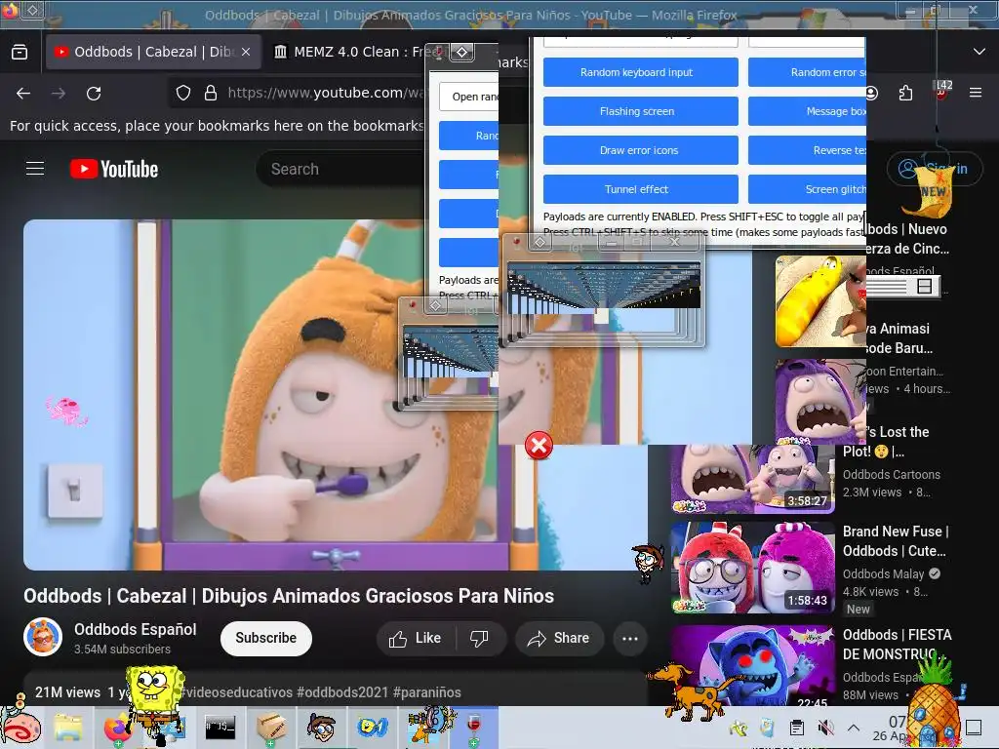The image size is (999, 749).
Task: Open clipboard icon in system tray
Action: (x=796, y=728)
